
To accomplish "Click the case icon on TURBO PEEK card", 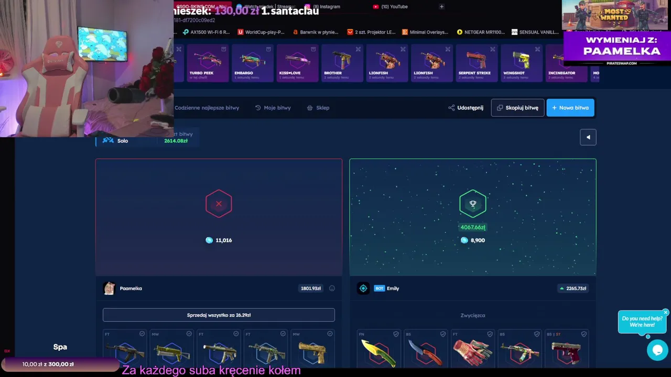I will 224,49.
